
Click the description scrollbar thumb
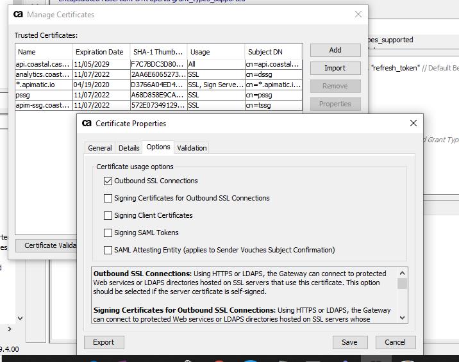(403, 284)
